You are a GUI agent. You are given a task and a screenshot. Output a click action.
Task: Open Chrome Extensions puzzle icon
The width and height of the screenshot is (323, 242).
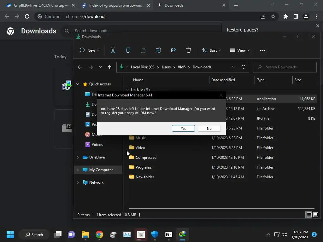pyautogui.click(x=286, y=16)
